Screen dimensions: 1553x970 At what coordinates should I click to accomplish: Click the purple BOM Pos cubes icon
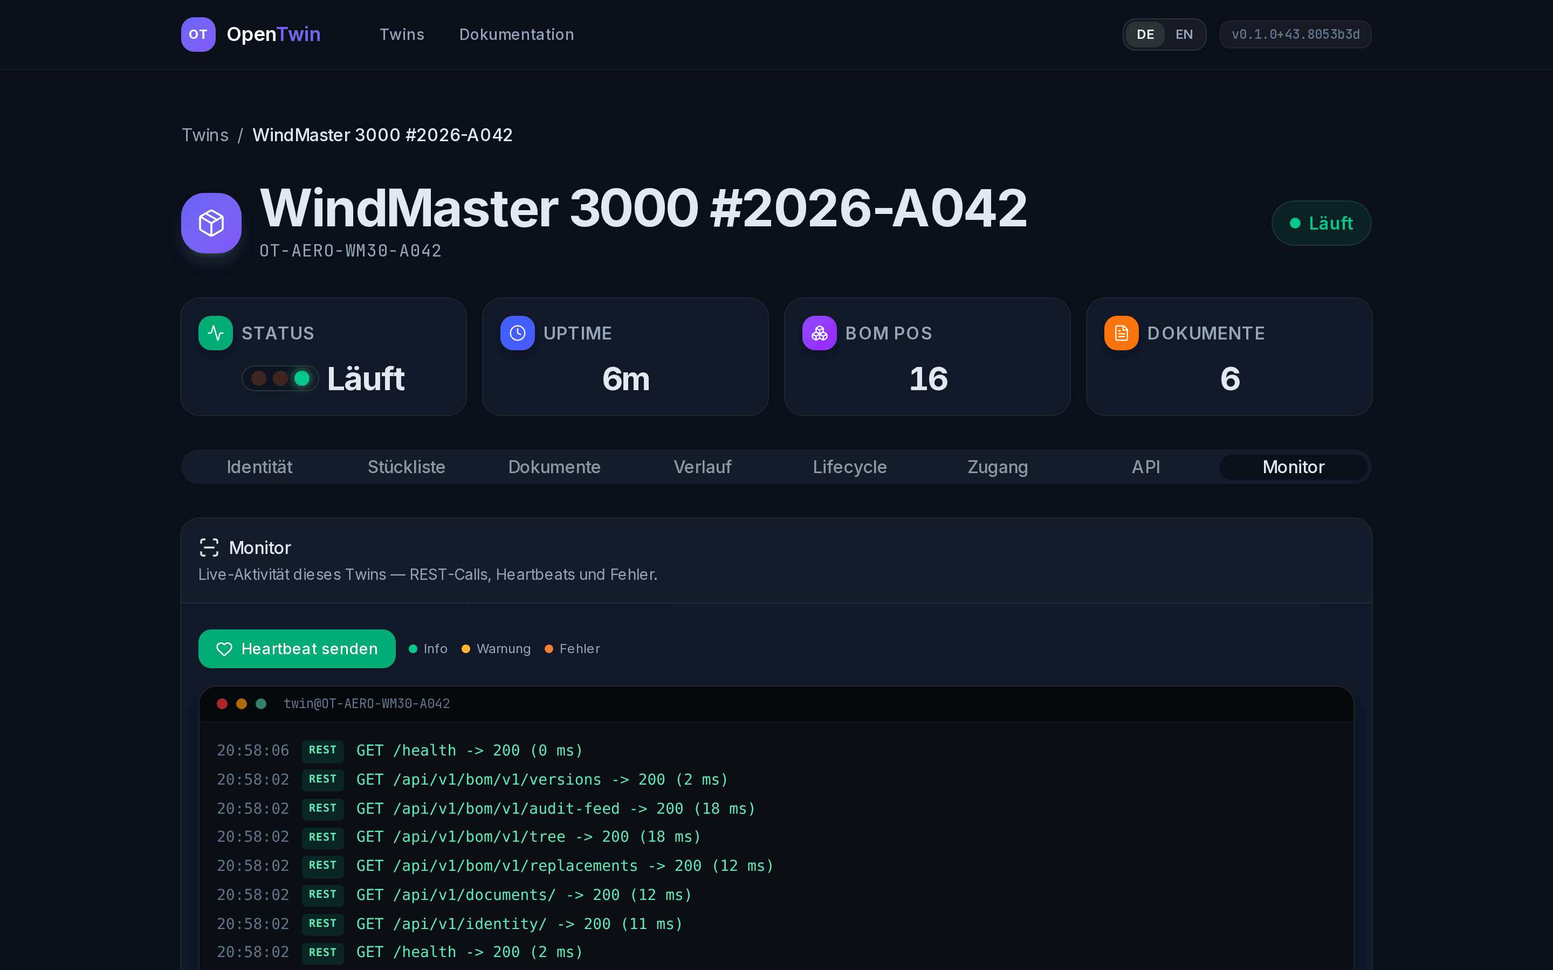tap(820, 333)
